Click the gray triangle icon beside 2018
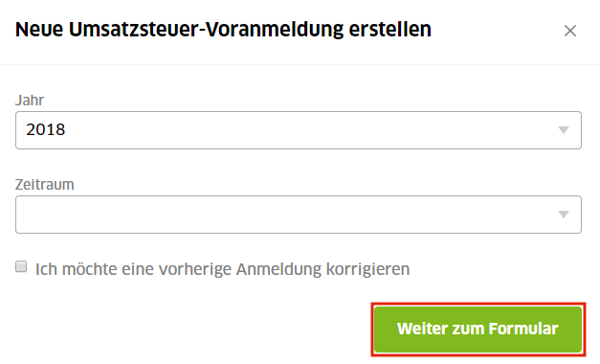Image resolution: width=600 pixels, height=364 pixels. pos(564,130)
